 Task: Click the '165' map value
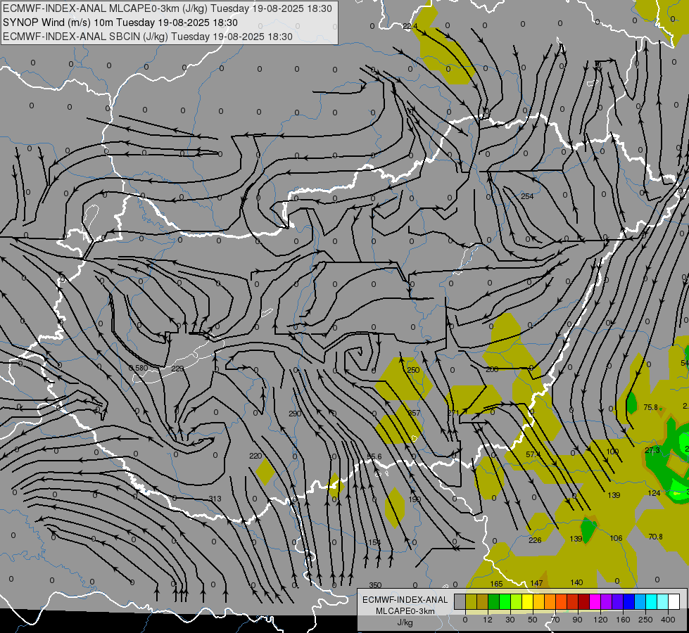496,584
